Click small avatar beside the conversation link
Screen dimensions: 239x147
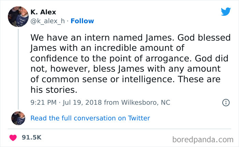tap(18, 118)
